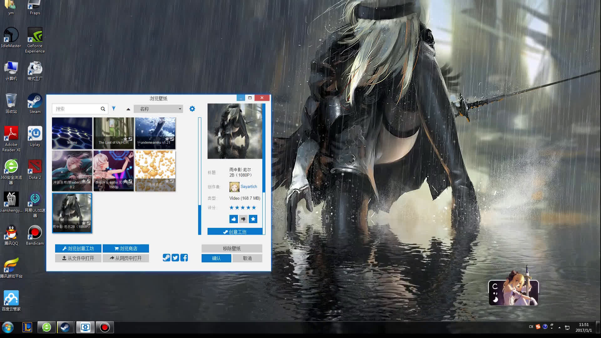Open Adobe Reader XI desktop icon
601x338 pixels.
point(11,139)
